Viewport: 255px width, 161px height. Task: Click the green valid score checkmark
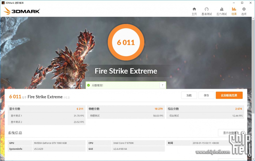click(88, 85)
